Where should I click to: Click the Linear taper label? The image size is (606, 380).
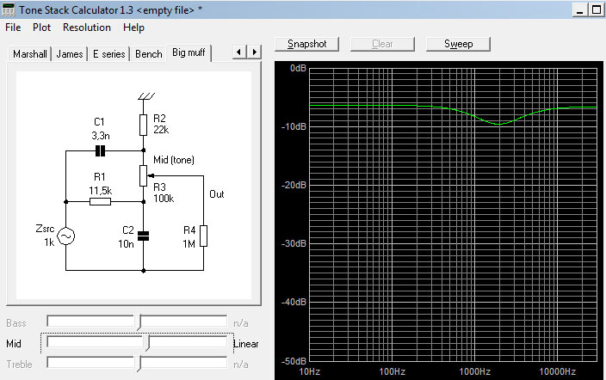coord(246,344)
